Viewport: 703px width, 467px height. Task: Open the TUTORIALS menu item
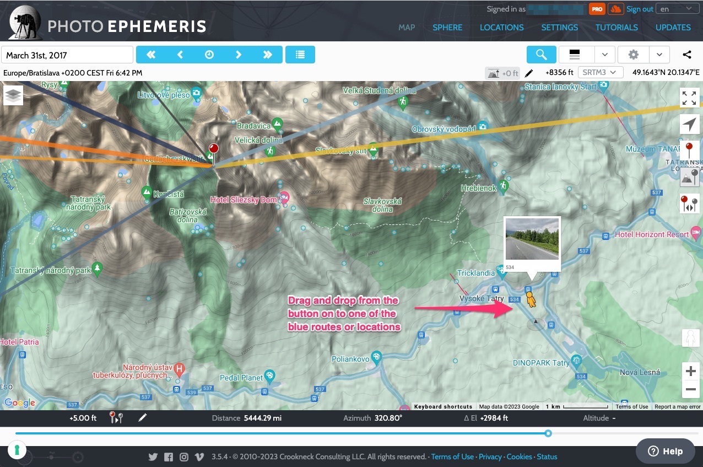[617, 27]
